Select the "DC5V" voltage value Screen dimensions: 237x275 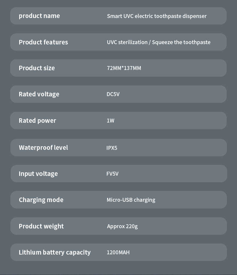pyautogui.click(x=113, y=94)
